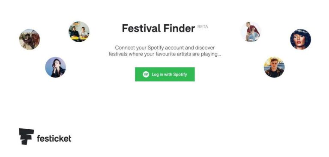329x157 pixels.
Task: Click the woman on blue background avatar
Action: pyautogui.click(x=55, y=67)
